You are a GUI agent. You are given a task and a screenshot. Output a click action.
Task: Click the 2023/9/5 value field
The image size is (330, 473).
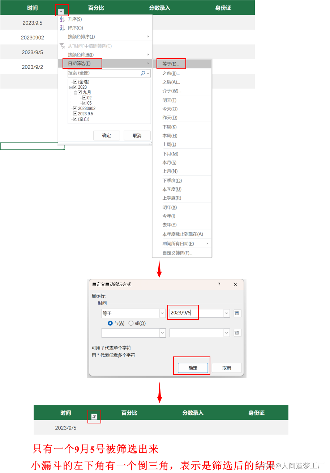196,313
